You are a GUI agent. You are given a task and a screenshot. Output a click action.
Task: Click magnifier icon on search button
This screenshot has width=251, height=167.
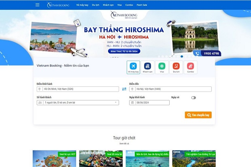(x=189, y=115)
